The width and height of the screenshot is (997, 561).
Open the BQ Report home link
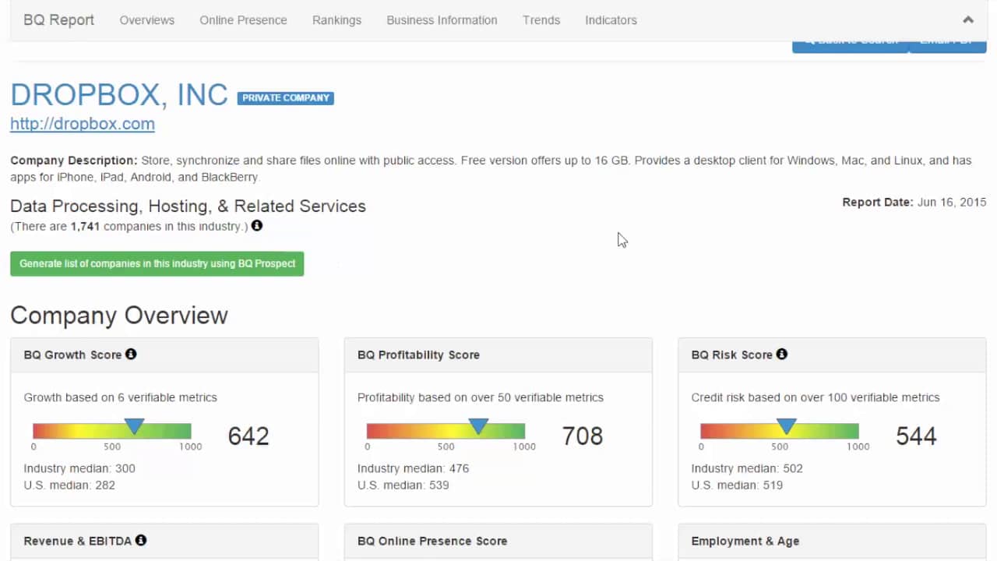pyautogui.click(x=58, y=20)
